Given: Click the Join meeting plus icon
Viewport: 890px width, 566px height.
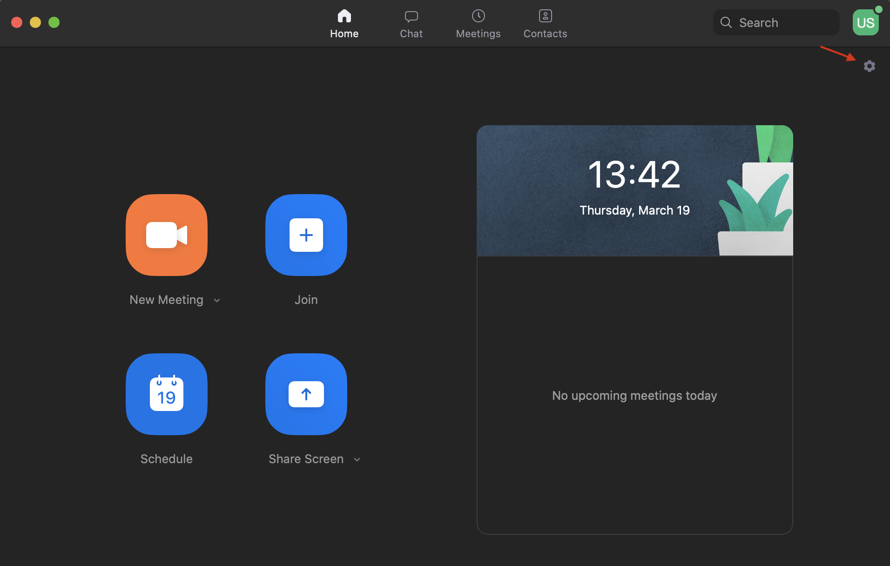Looking at the screenshot, I should coord(306,235).
